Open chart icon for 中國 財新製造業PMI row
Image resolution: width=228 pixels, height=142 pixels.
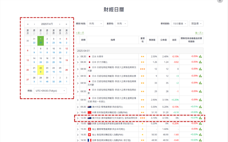201,112
